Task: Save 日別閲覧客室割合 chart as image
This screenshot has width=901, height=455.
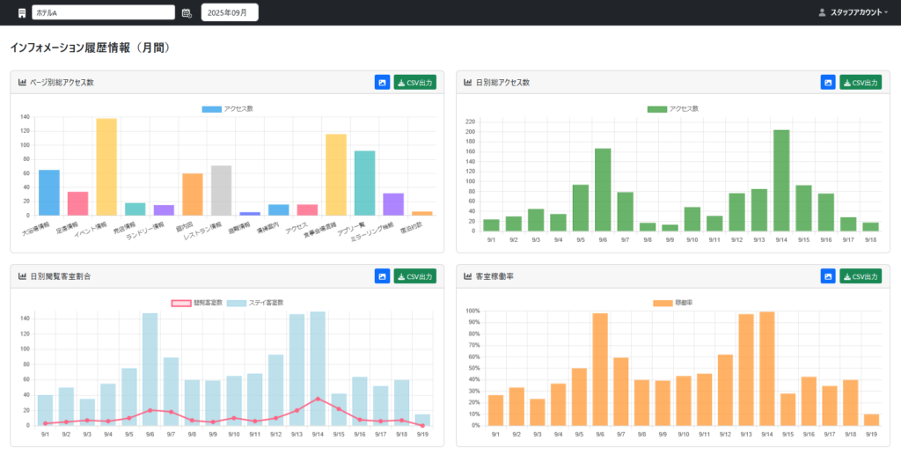Action: pos(382,275)
